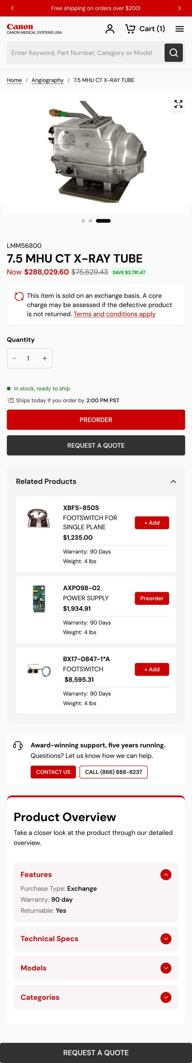Image resolution: width=192 pixels, height=1063 pixels.
Task: Open Angiography breadcrumb link
Action: [x=47, y=80]
